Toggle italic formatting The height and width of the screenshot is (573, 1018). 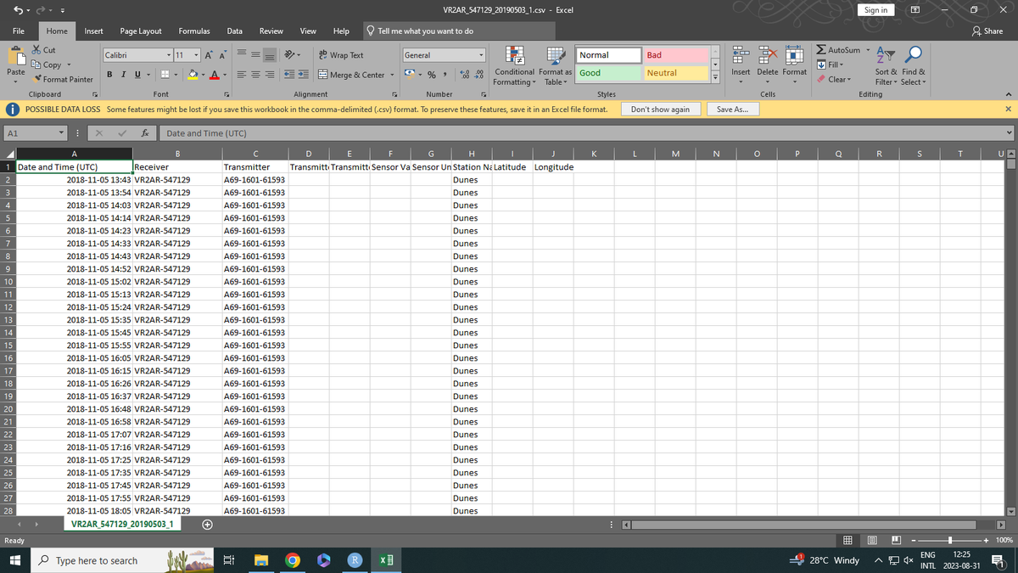(x=123, y=75)
